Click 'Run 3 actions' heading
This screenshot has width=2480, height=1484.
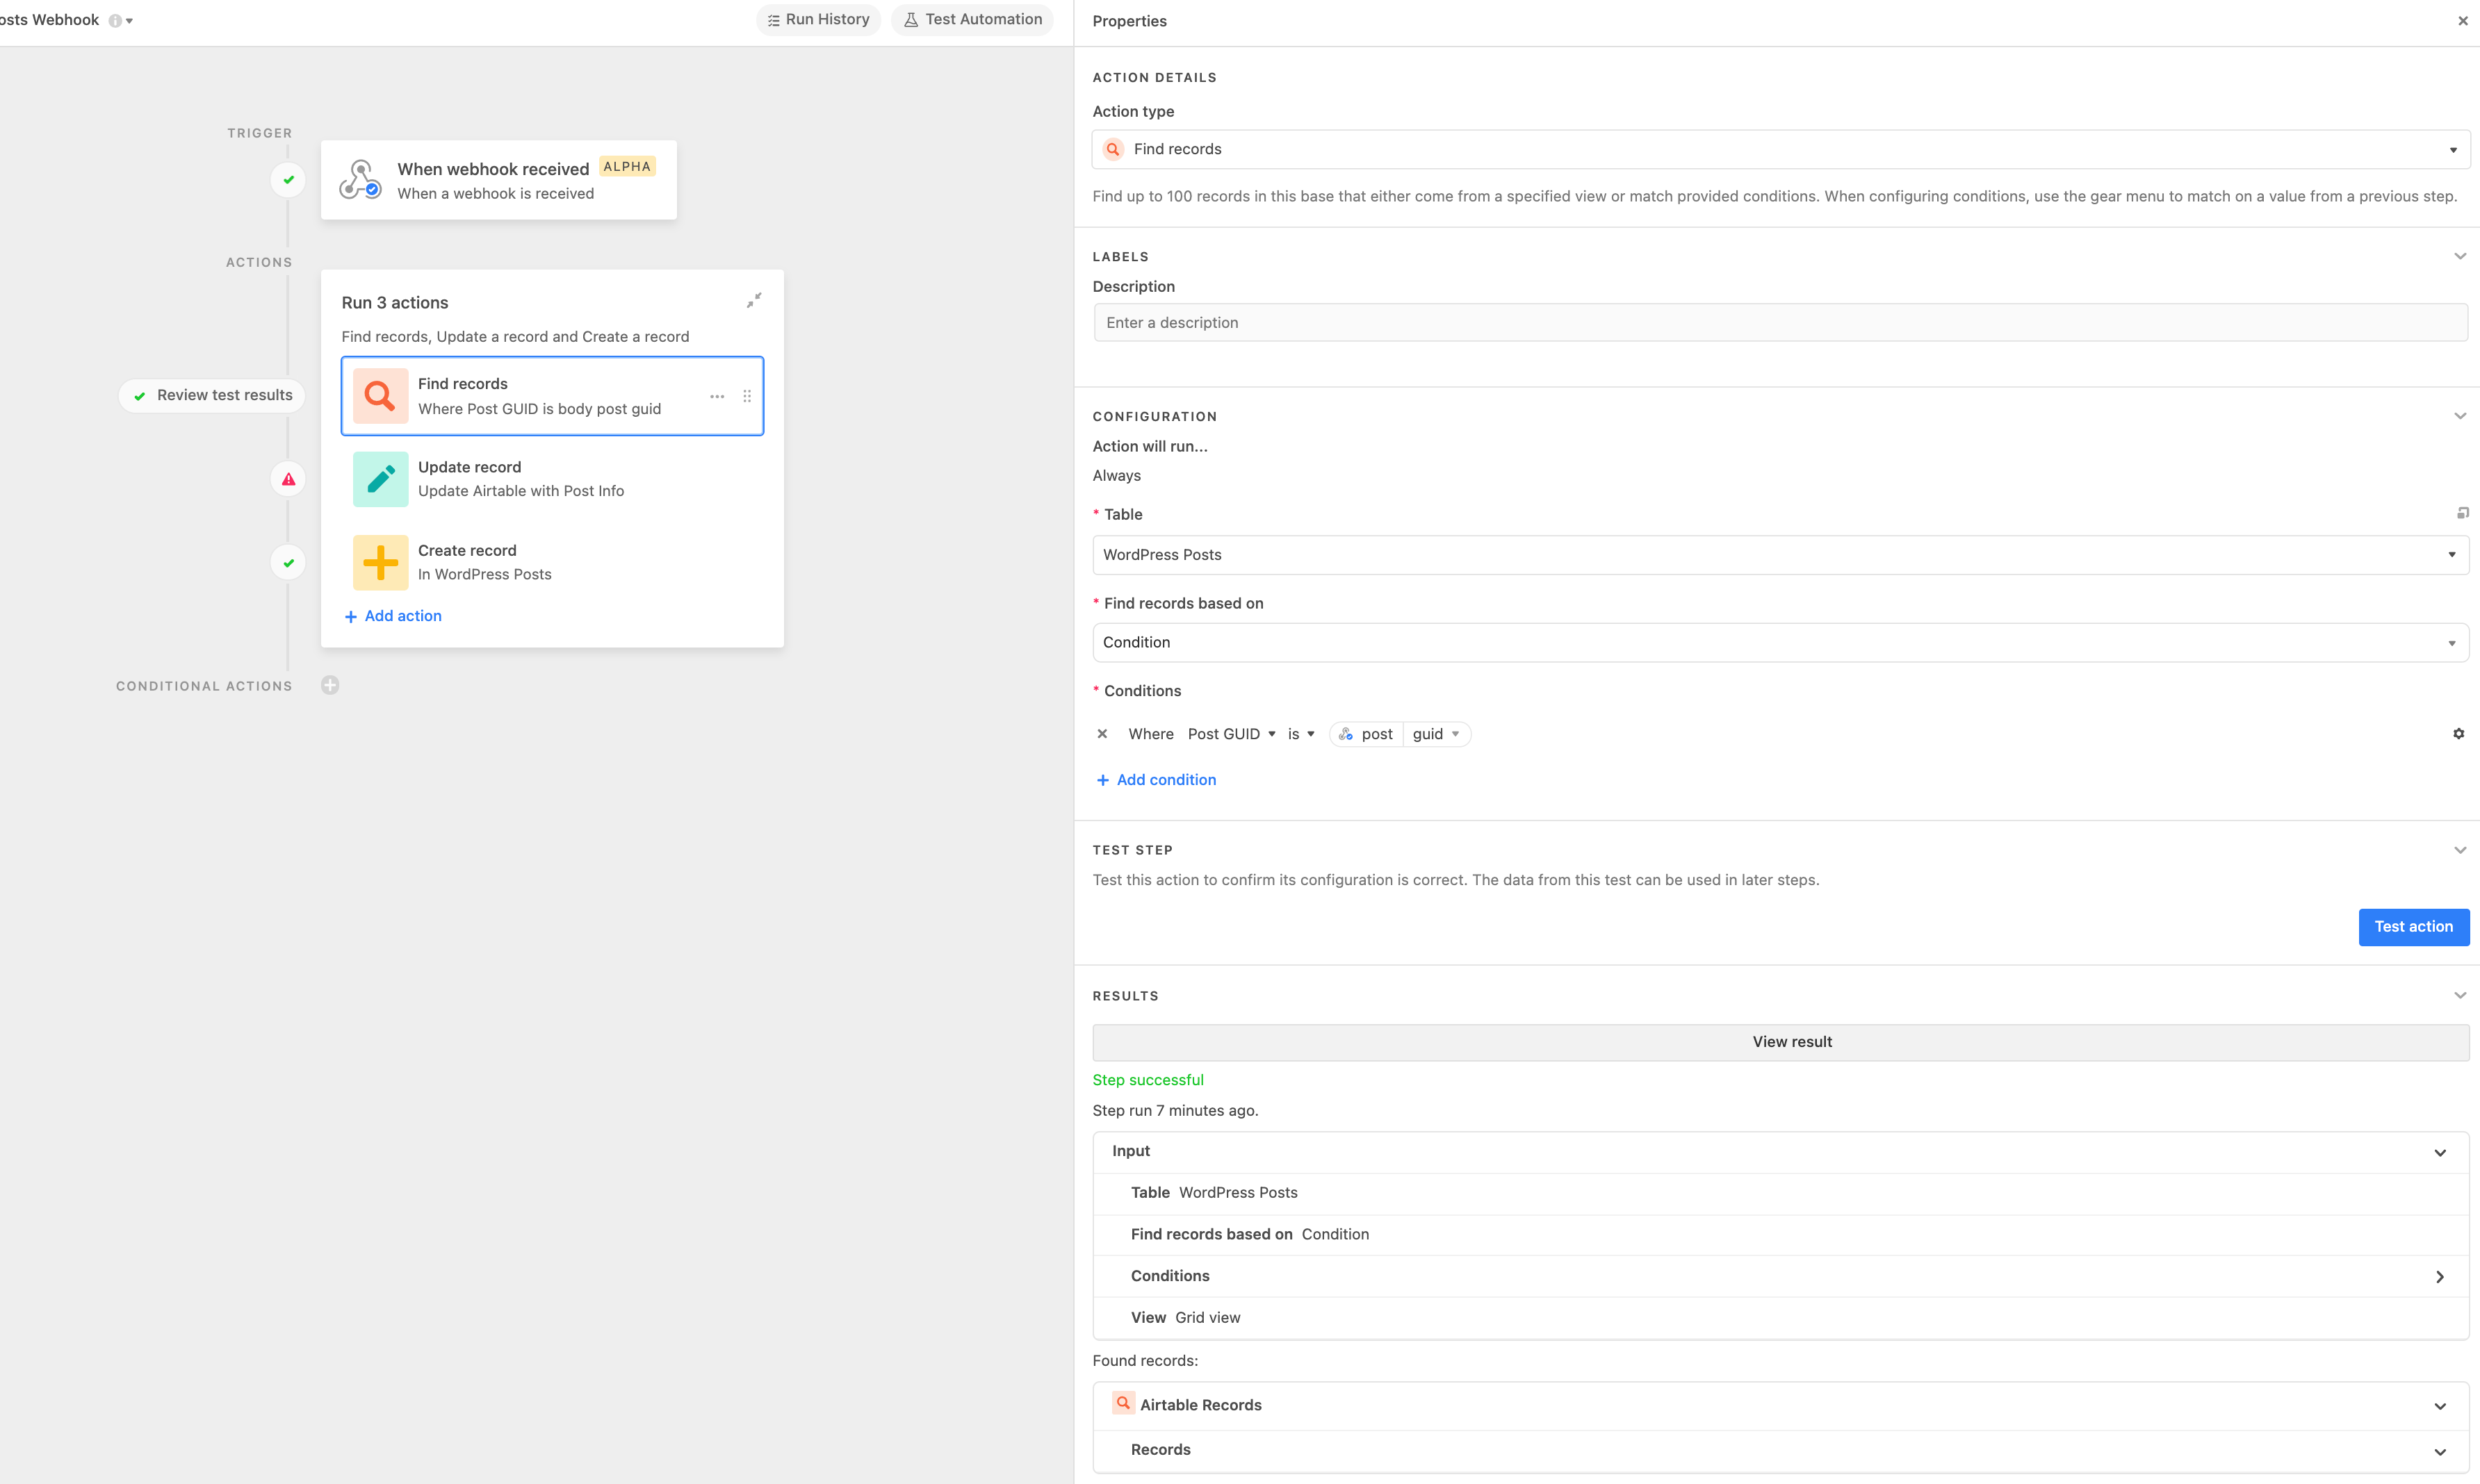pos(395,303)
